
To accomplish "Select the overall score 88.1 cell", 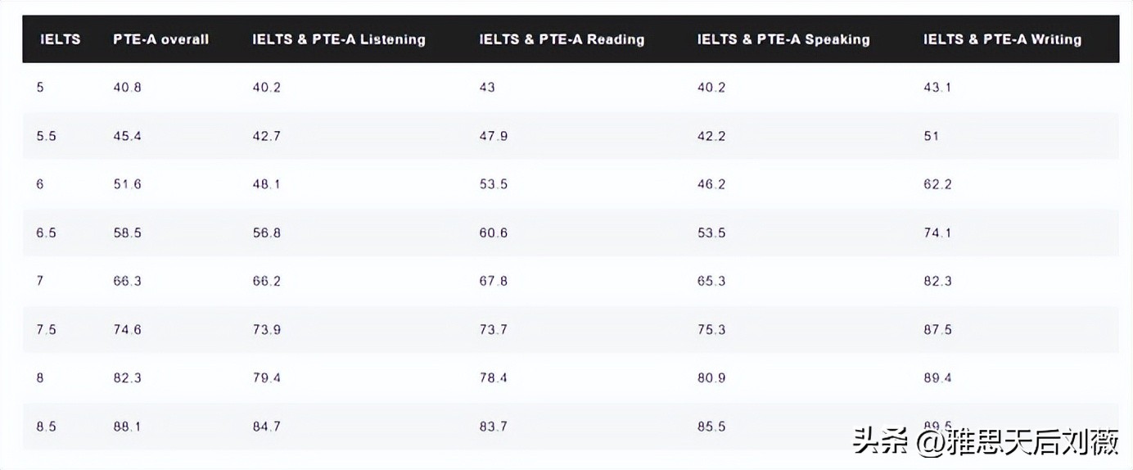I will [x=127, y=426].
